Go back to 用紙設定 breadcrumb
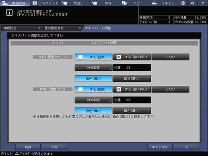This screenshot has height=156, width=208. [x=21, y=28]
